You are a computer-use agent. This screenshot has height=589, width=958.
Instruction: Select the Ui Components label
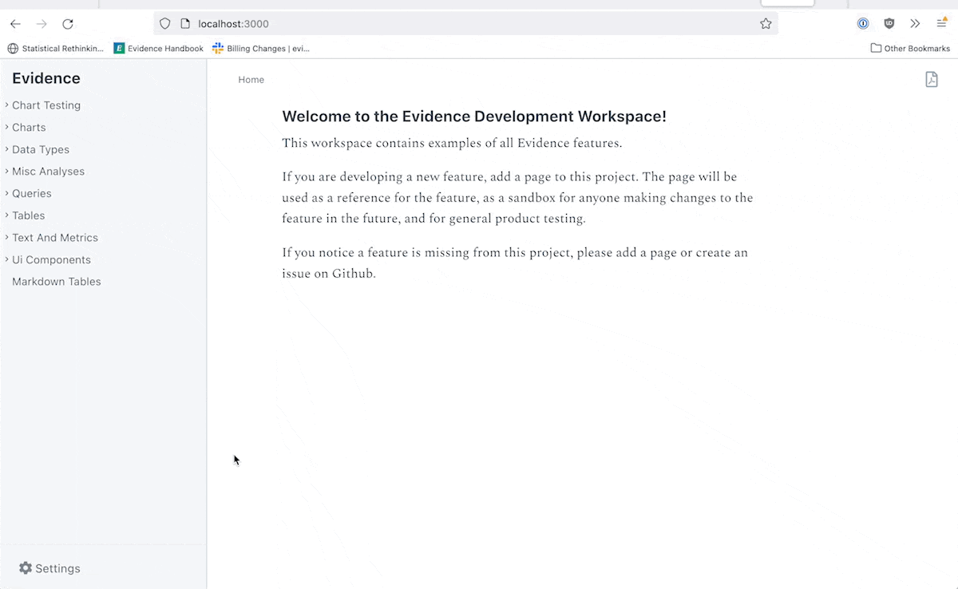(51, 259)
